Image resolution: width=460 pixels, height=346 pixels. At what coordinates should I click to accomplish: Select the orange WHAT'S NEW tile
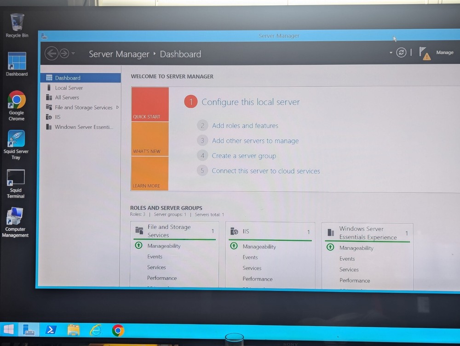[x=150, y=139]
